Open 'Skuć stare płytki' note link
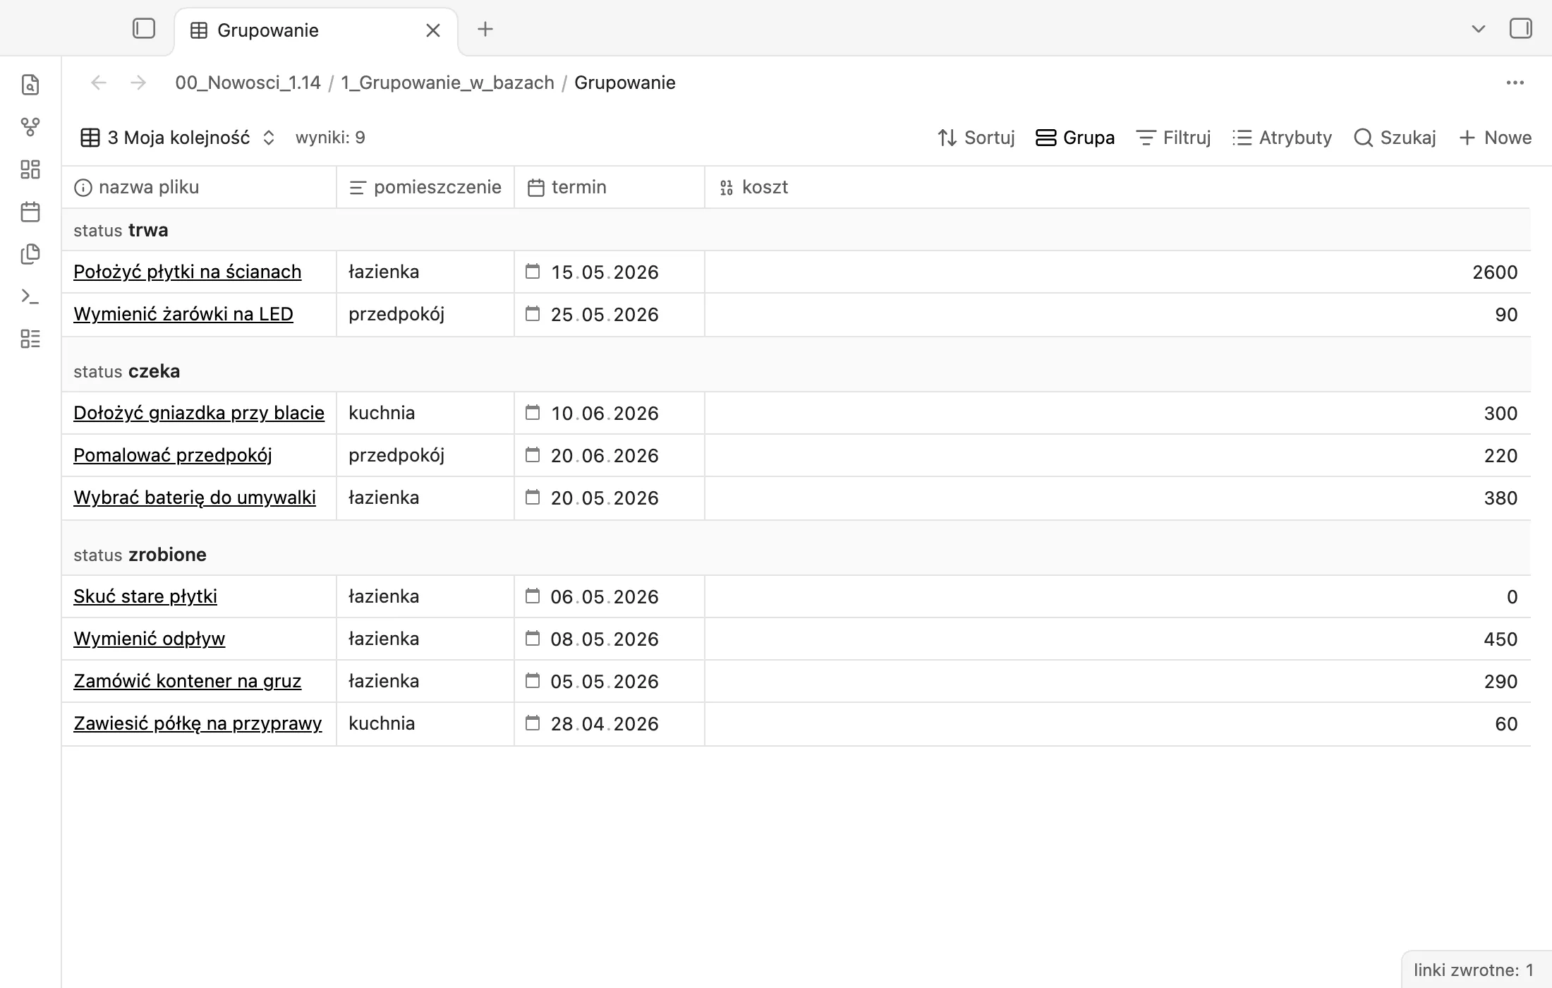The height and width of the screenshot is (988, 1552). tap(145, 596)
